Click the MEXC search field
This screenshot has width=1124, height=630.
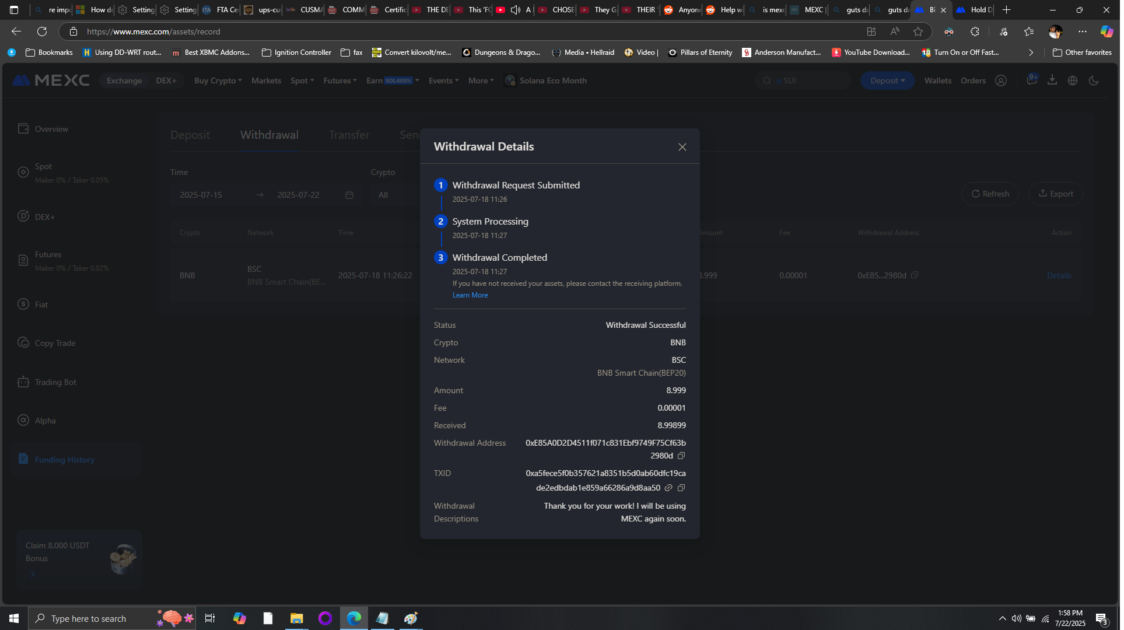[803, 80]
